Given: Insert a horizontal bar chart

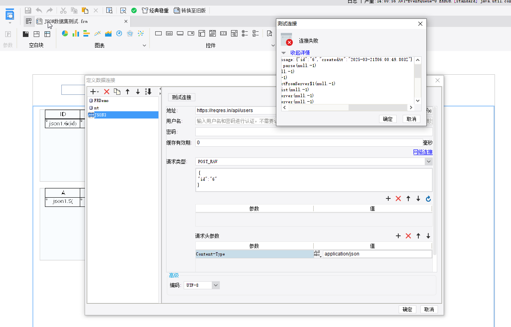Looking at the screenshot, I should pyautogui.click(x=86, y=33).
